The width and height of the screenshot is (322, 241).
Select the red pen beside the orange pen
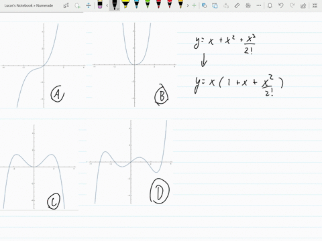pyautogui.click(x=170, y=5)
